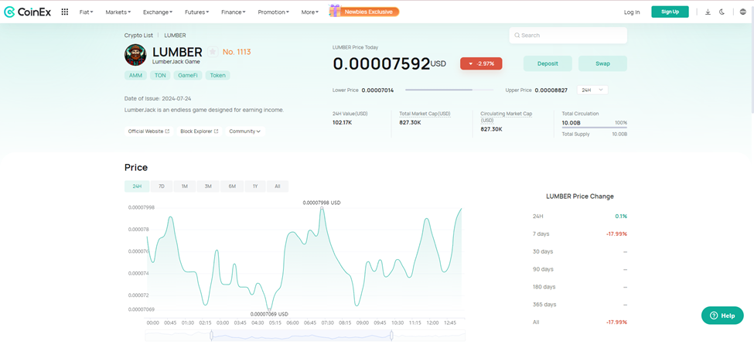Open the 24H price range dropdown
754x348 pixels.
pos(592,90)
